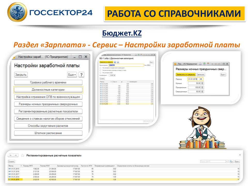This screenshot has height=186, width=248.
Task: Open calculator icon beside Праздничные field
Action: [203, 88]
